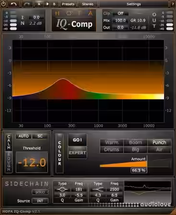
Task: Switch to CALM mode
Action: point(9,142)
